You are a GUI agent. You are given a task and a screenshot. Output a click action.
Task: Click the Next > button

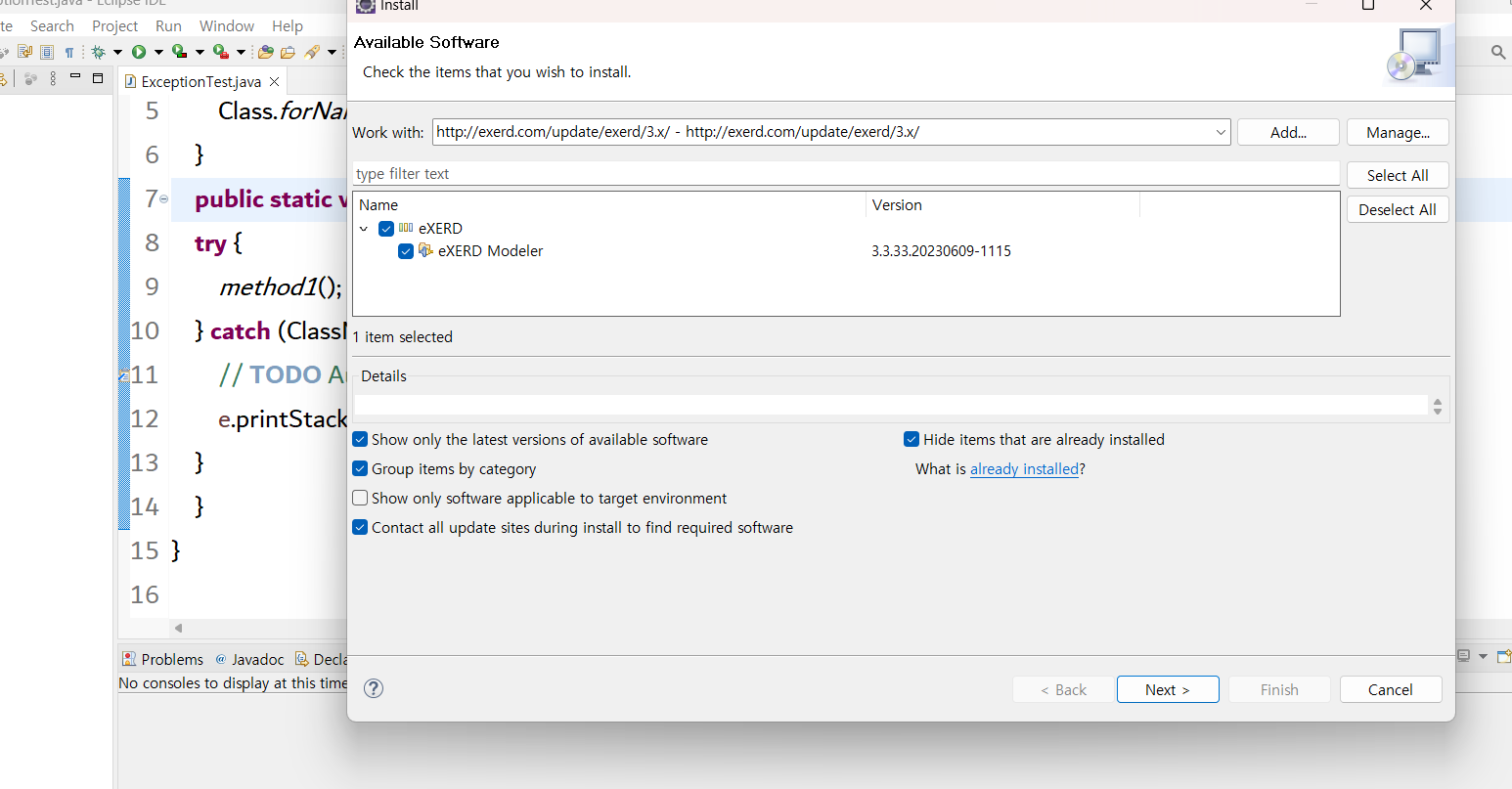pyautogui.click(x=1168, y=689)
